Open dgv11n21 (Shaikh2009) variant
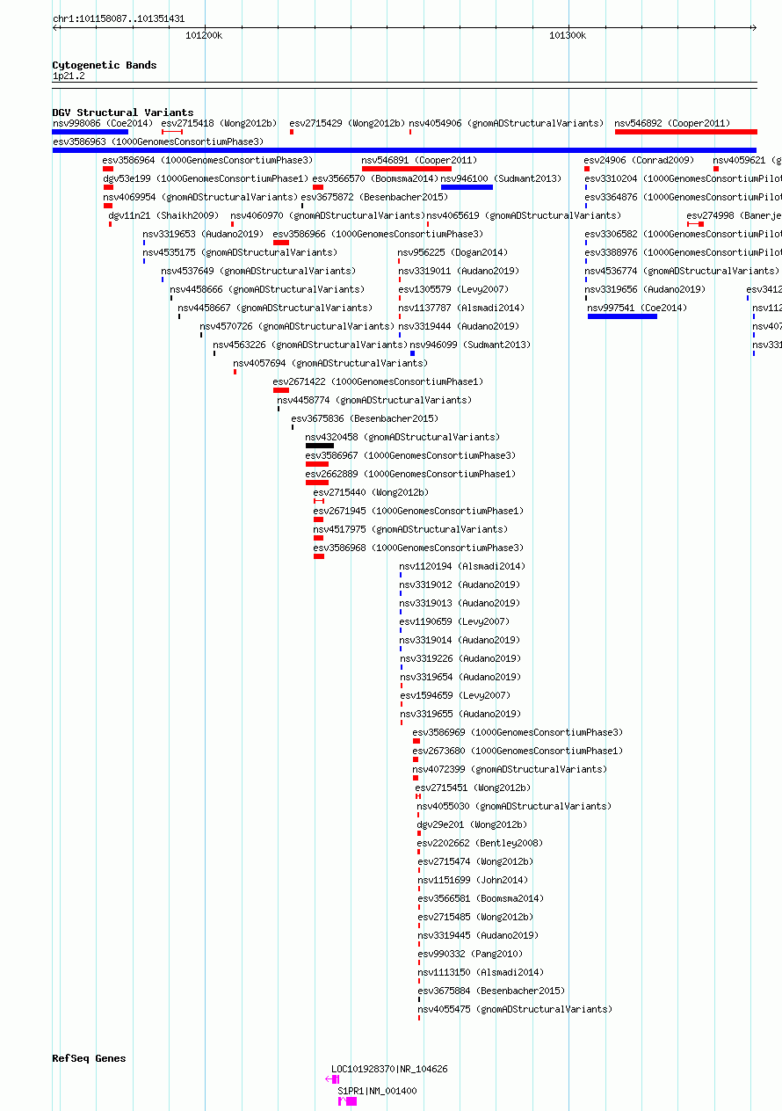Image resolution: width=782 pixels, height=1111 pixels. [x=163, y=216]
